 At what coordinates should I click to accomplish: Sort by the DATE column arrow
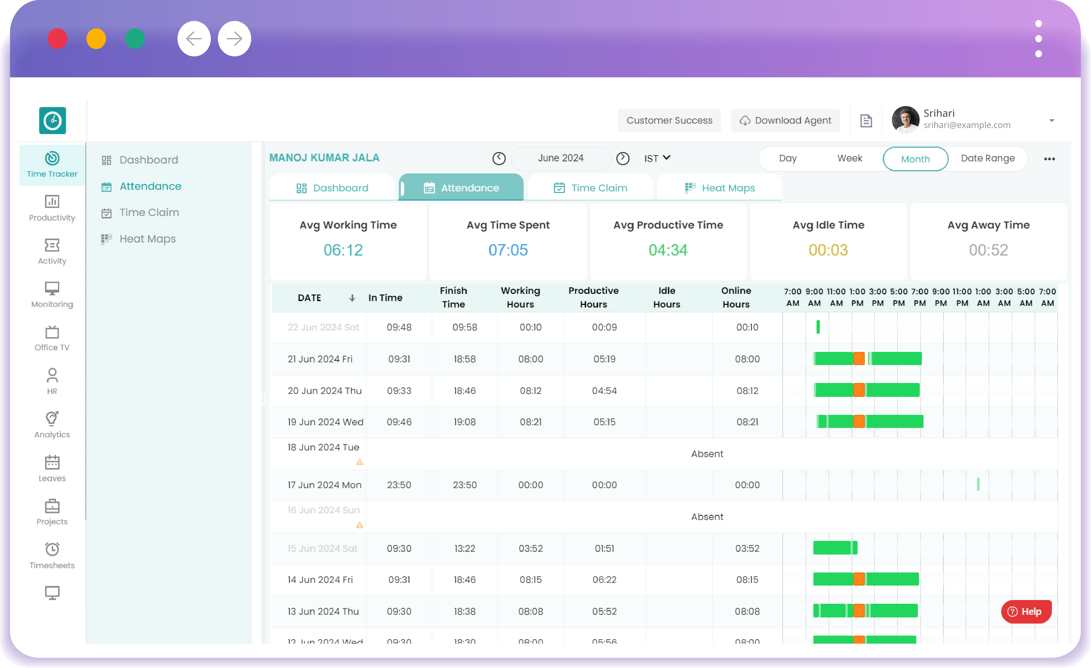(352, 298)
